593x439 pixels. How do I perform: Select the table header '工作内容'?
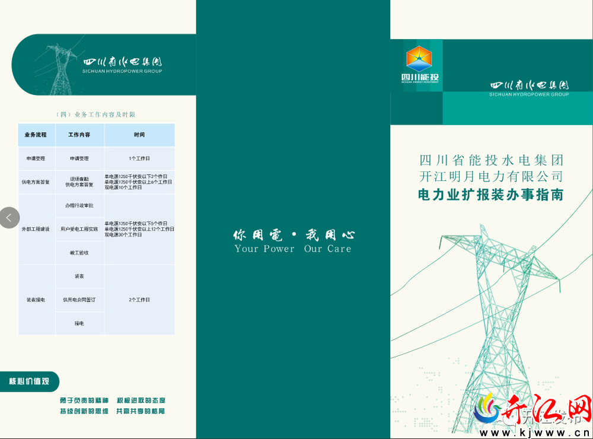79,135
